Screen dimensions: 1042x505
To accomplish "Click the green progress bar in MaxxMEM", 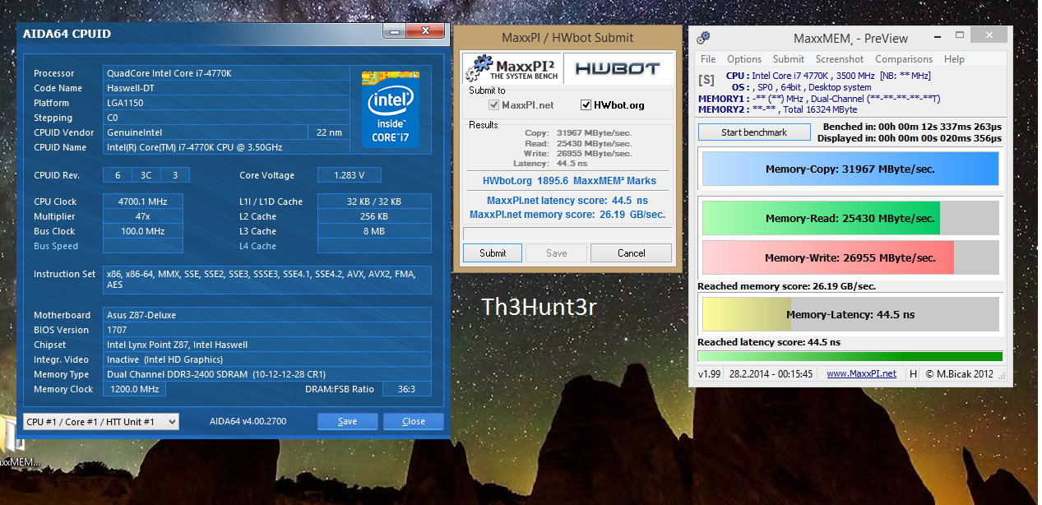I will pos(850,356).
